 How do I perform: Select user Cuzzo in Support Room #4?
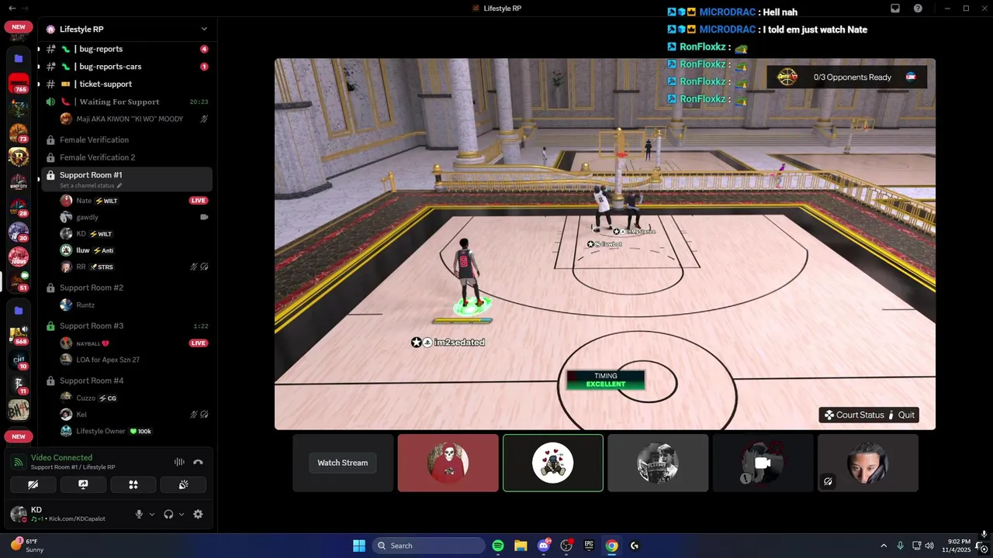coord(133,398)
